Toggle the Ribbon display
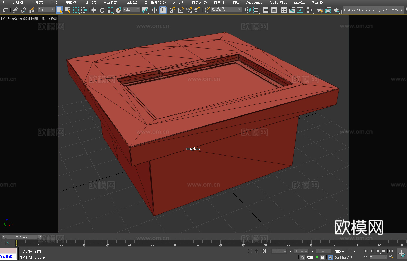Viewport: 407px width, 261px height. (x=284, y=10)
